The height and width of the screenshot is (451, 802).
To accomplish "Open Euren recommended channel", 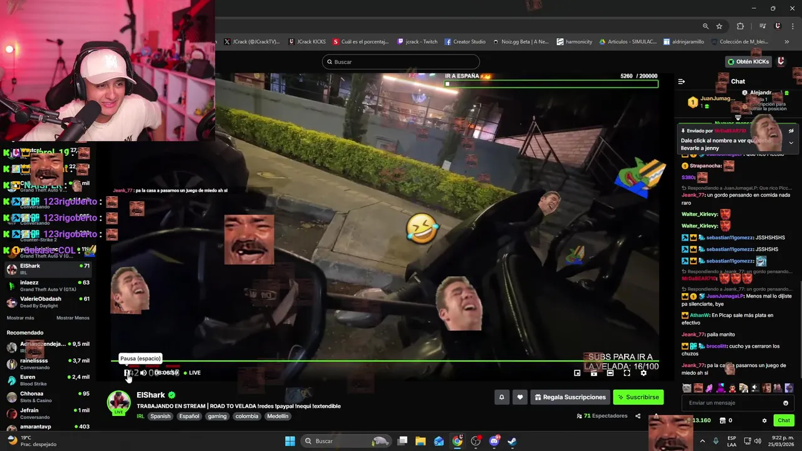I will [x=48, y=380].
